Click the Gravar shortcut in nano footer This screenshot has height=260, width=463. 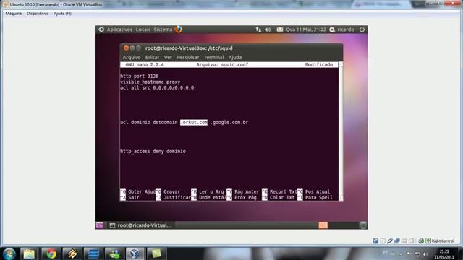(168, 191)
